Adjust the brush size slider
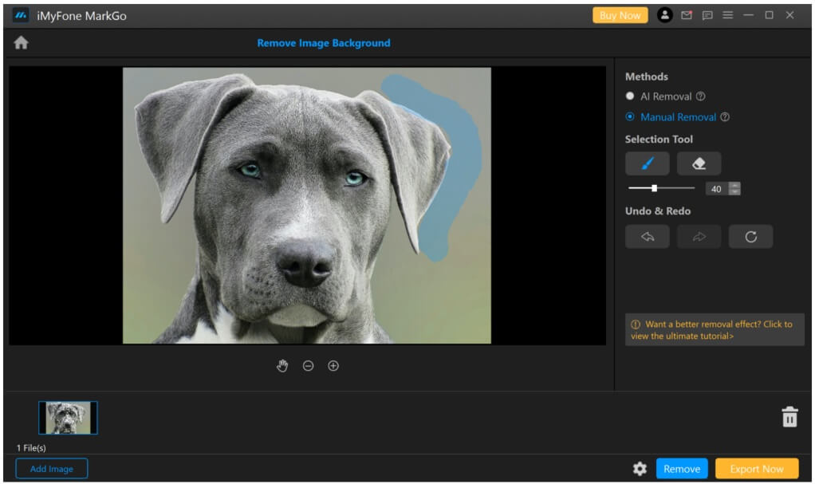The height and width of the screenshot is (484, 815). coord(655,188)
